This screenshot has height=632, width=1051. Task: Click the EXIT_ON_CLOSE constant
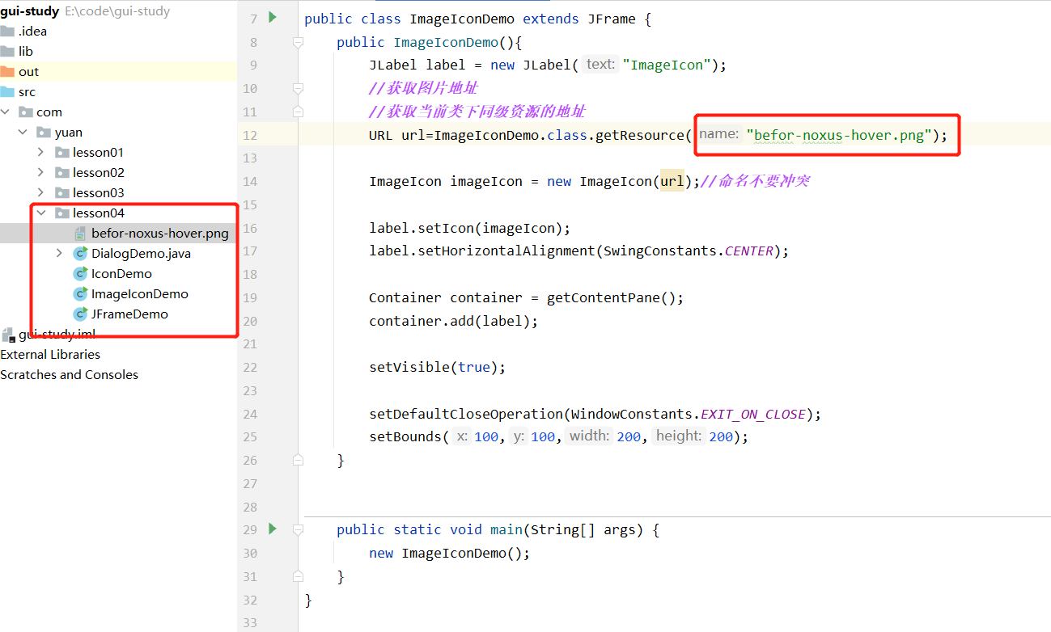753,414
